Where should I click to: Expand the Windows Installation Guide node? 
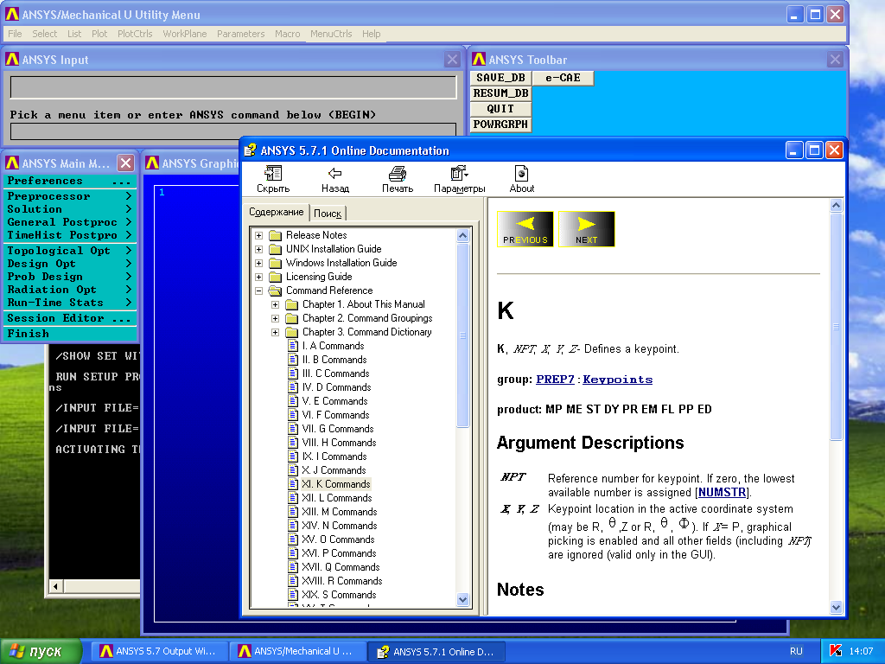[258, 263]
